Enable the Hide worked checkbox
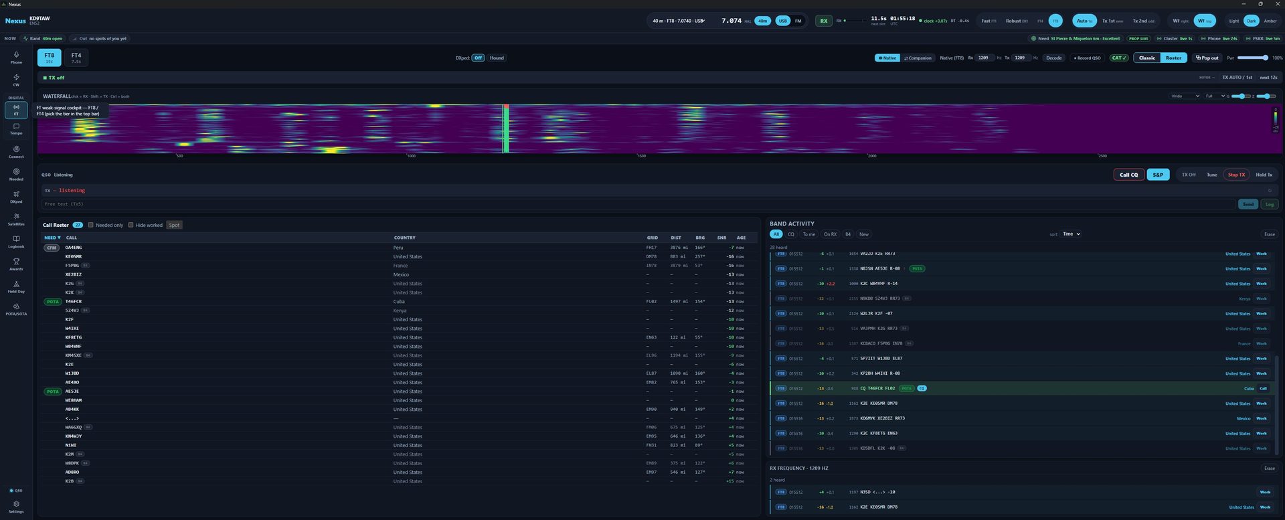 pyautogui.click(x=131, y=225)
